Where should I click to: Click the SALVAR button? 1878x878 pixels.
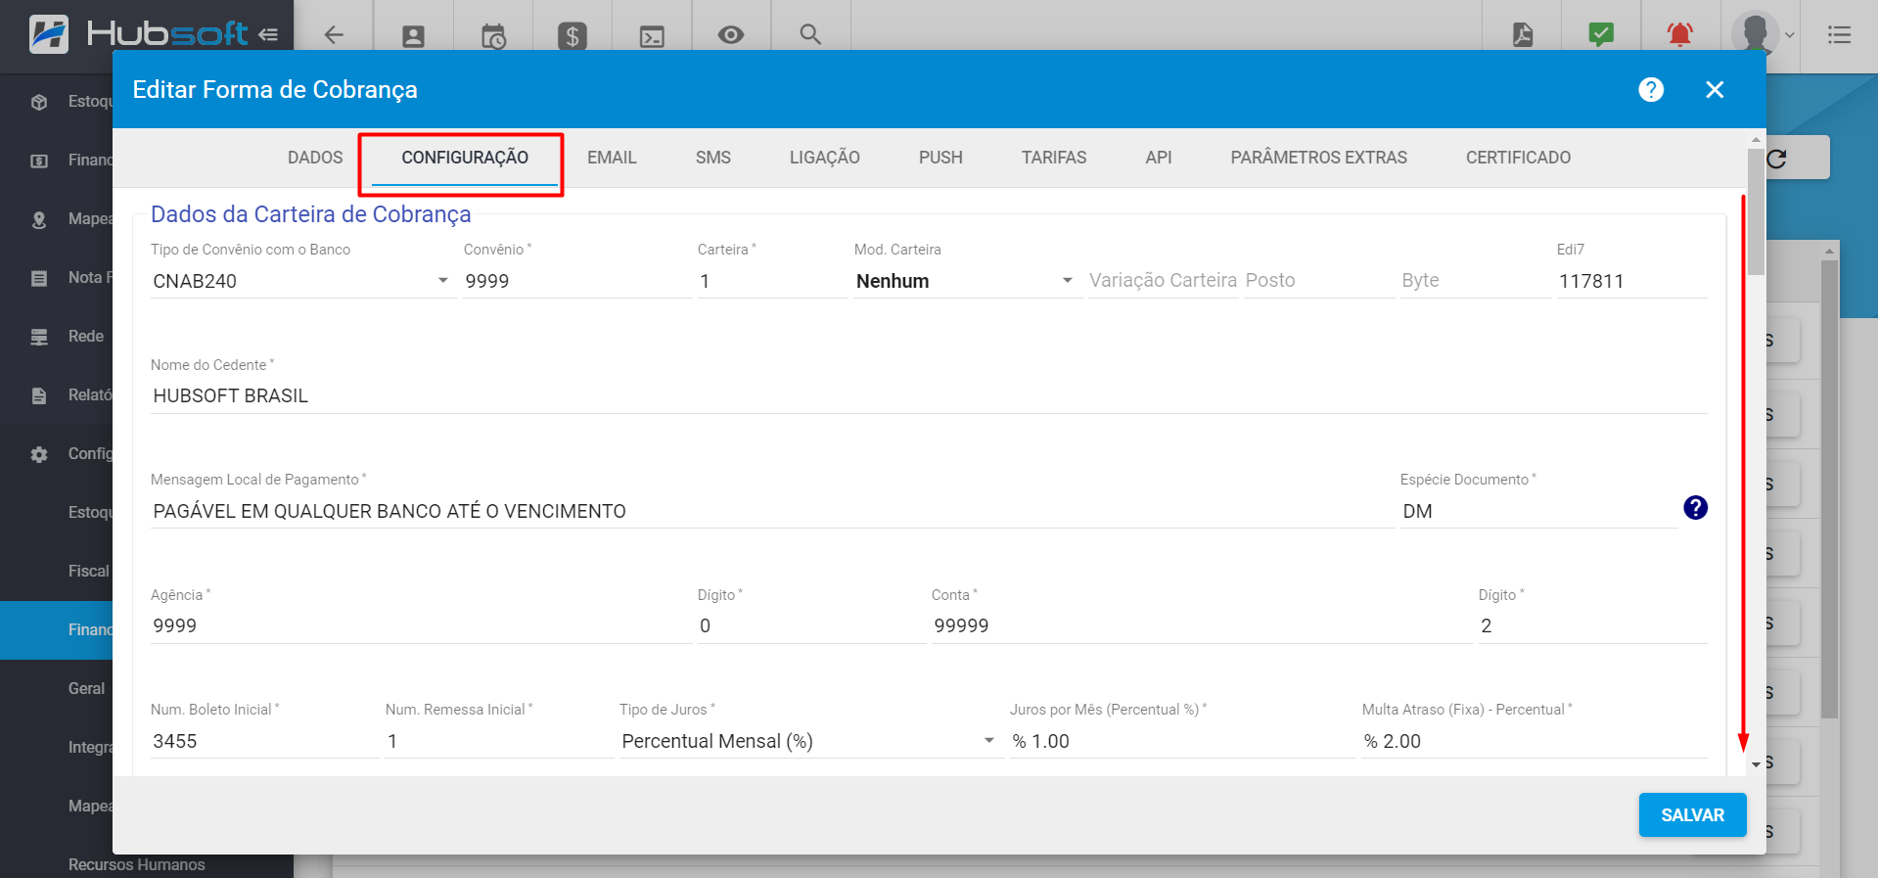1692,815
